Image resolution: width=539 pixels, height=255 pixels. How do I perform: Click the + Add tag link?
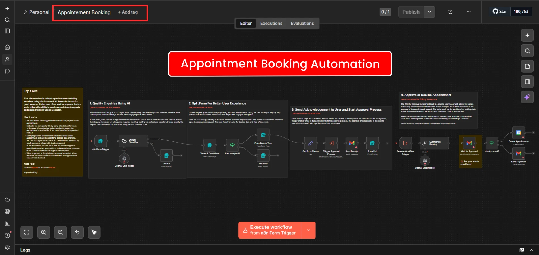(x=128, y=12)
